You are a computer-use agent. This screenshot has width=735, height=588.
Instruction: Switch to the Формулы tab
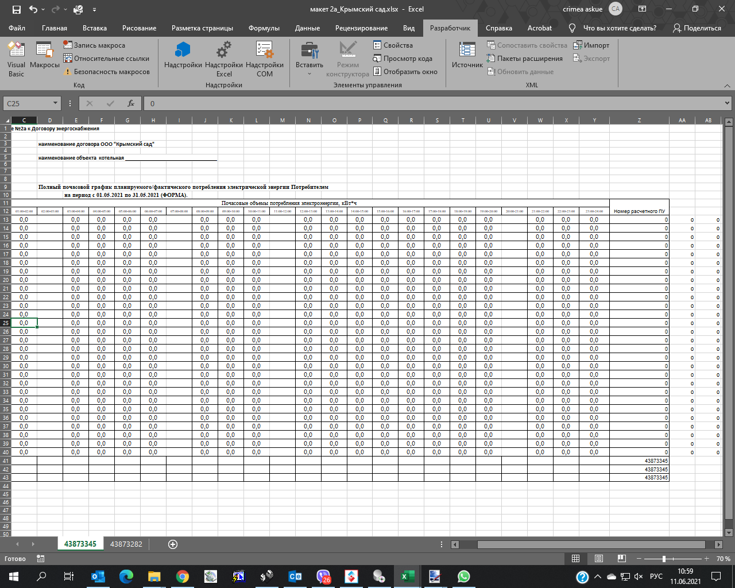coord(264,28)
